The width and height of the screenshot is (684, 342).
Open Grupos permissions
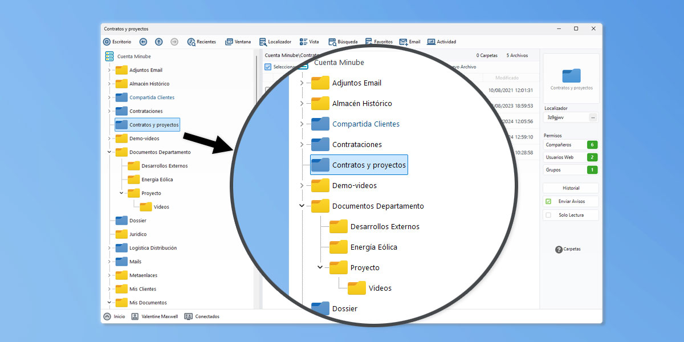[x=571, y=170]
